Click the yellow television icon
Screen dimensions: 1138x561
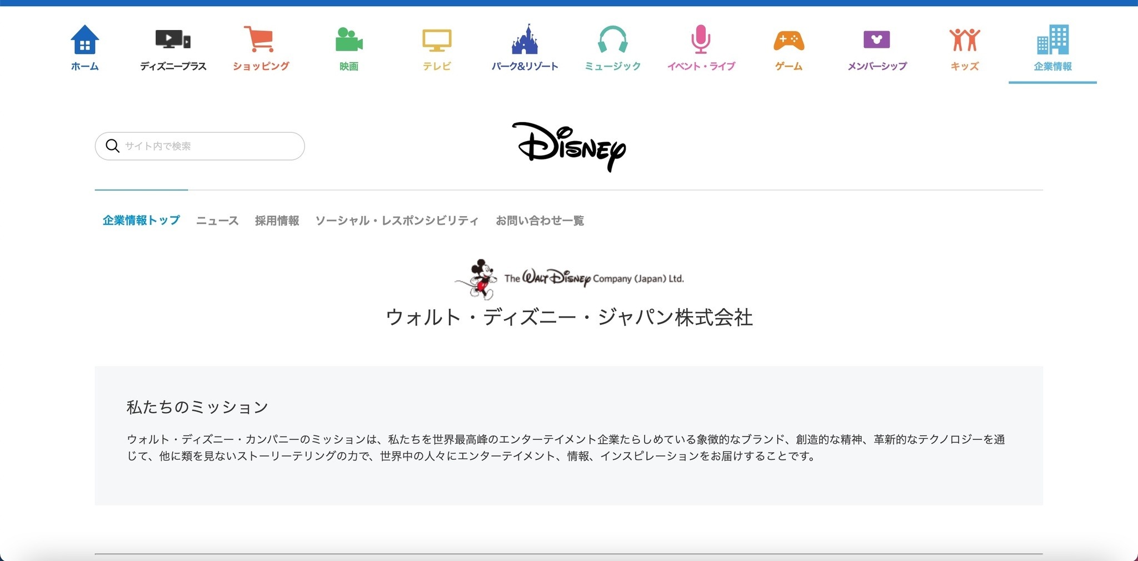coord(437,41)
